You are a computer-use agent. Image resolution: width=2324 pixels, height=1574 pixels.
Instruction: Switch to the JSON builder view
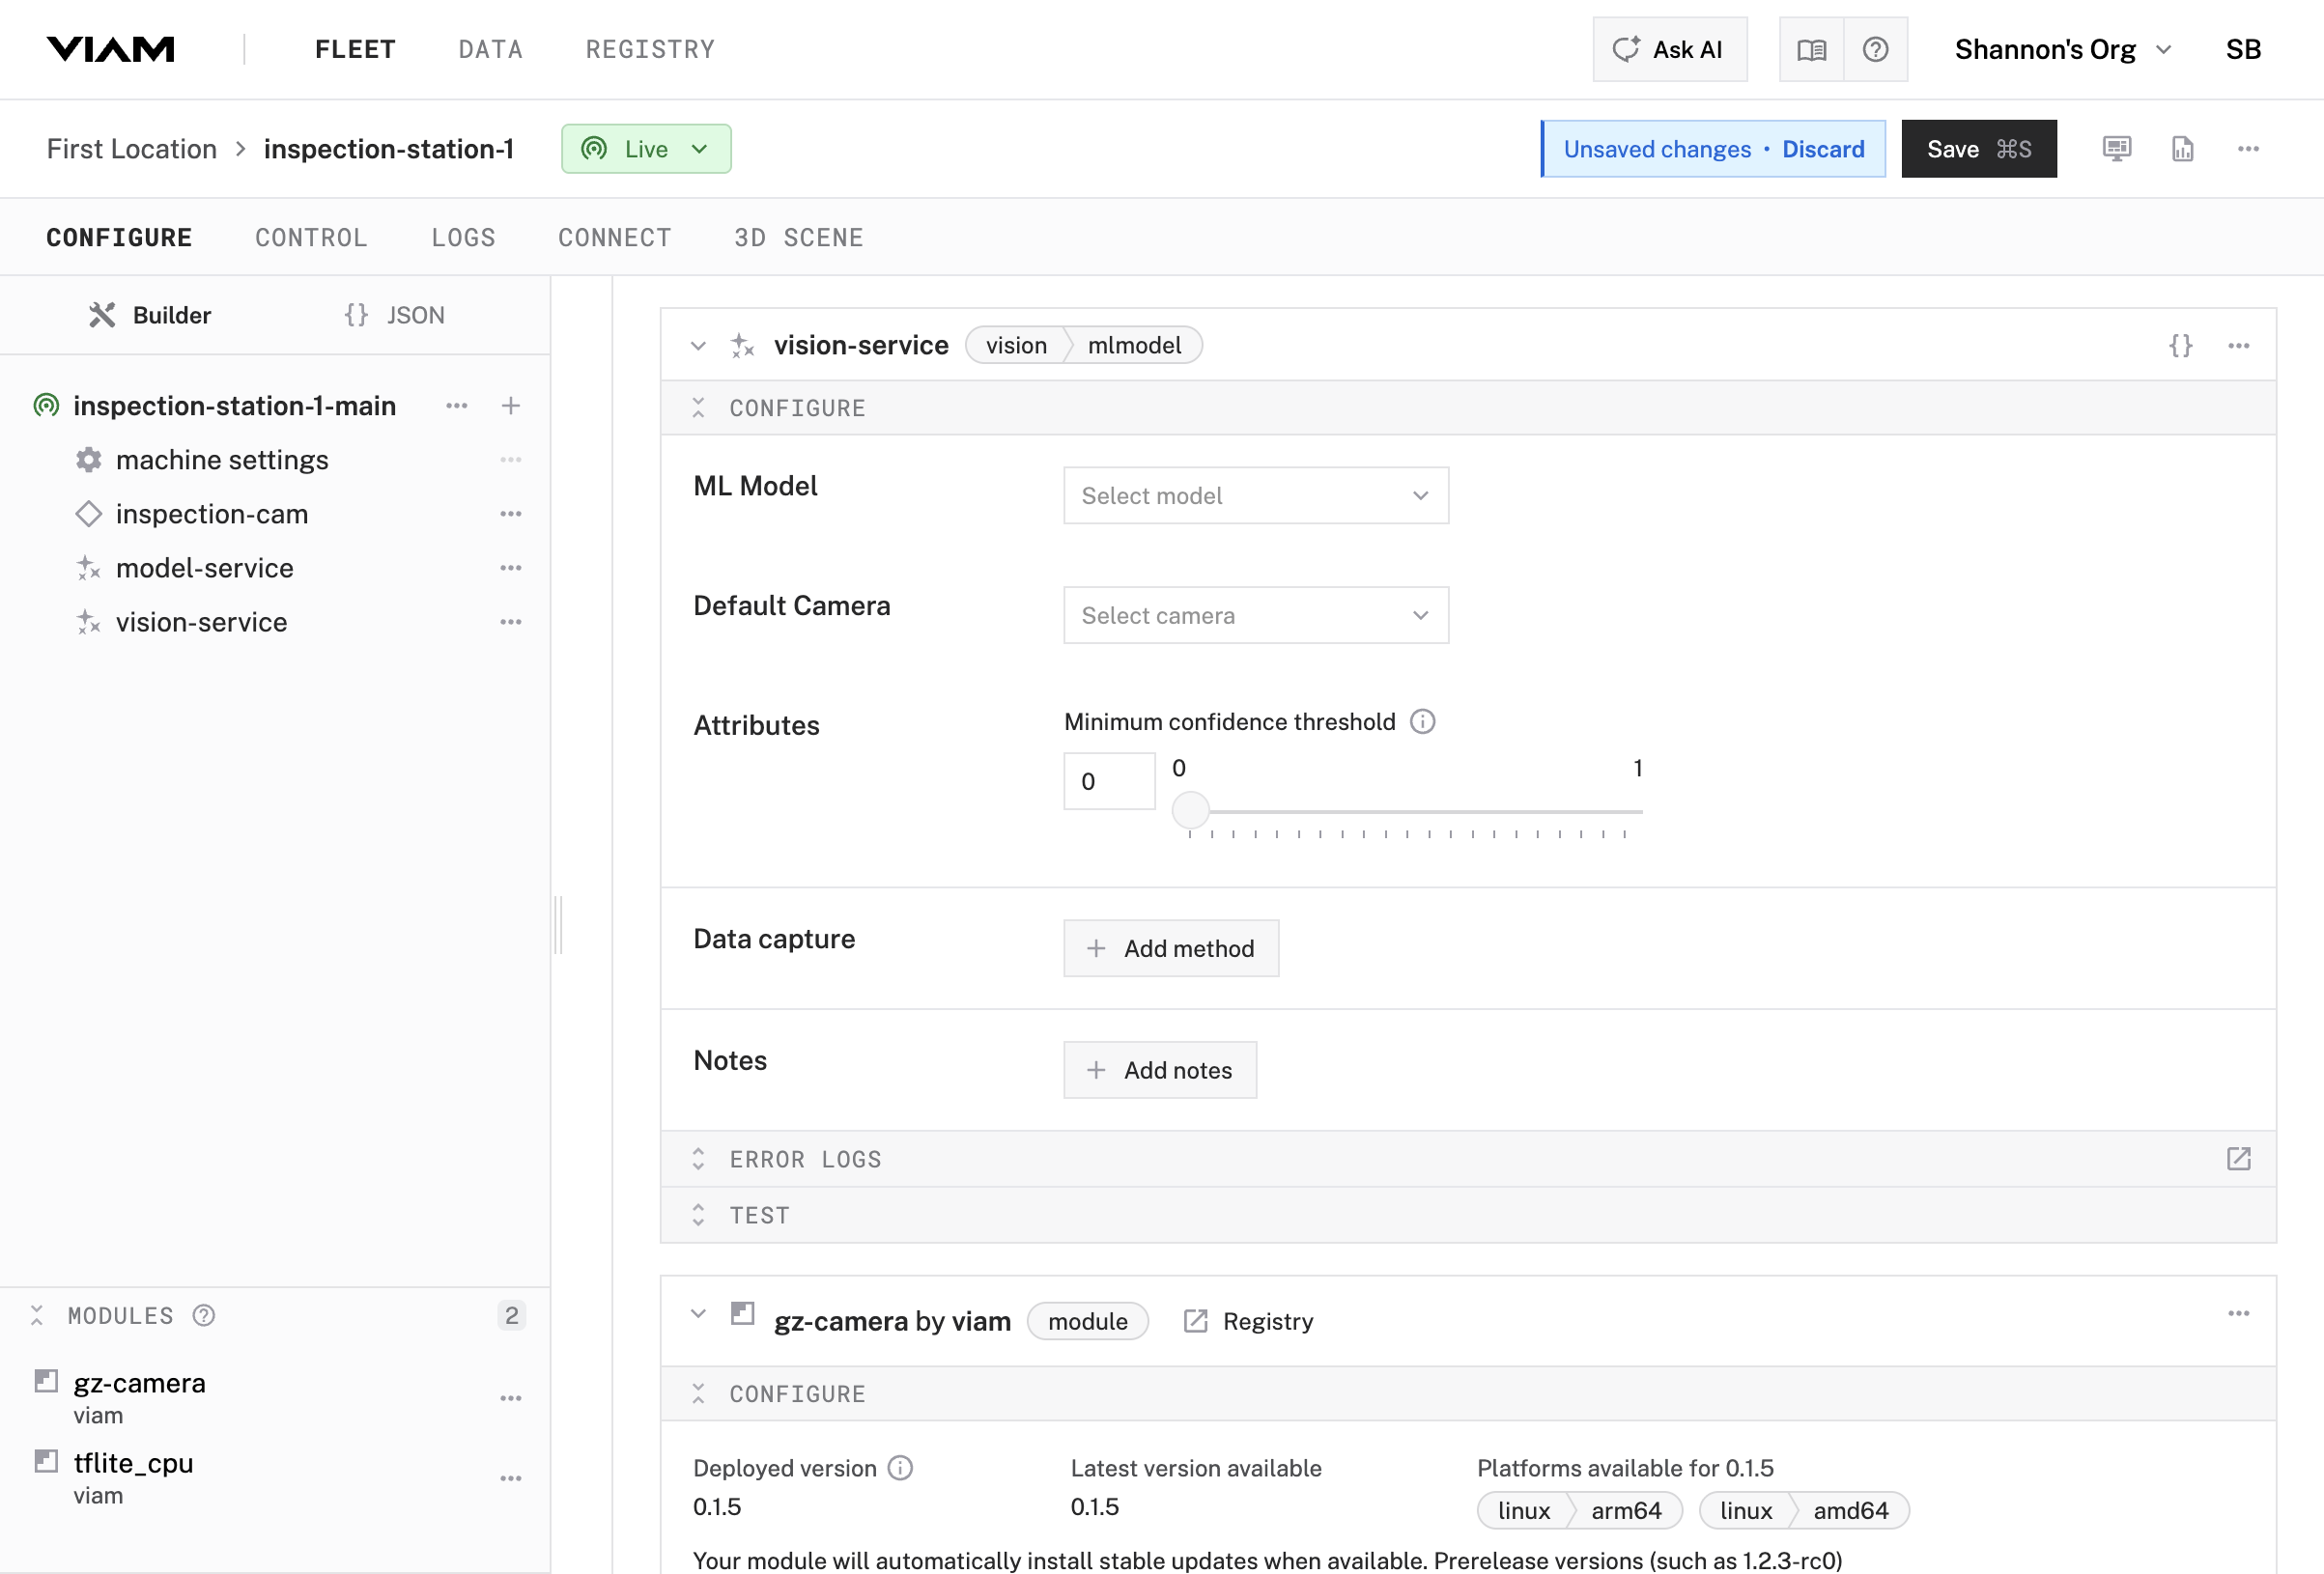(394, 314)
